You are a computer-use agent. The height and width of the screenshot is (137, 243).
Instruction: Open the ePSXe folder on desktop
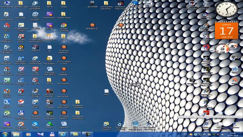(x=50, y=81)
